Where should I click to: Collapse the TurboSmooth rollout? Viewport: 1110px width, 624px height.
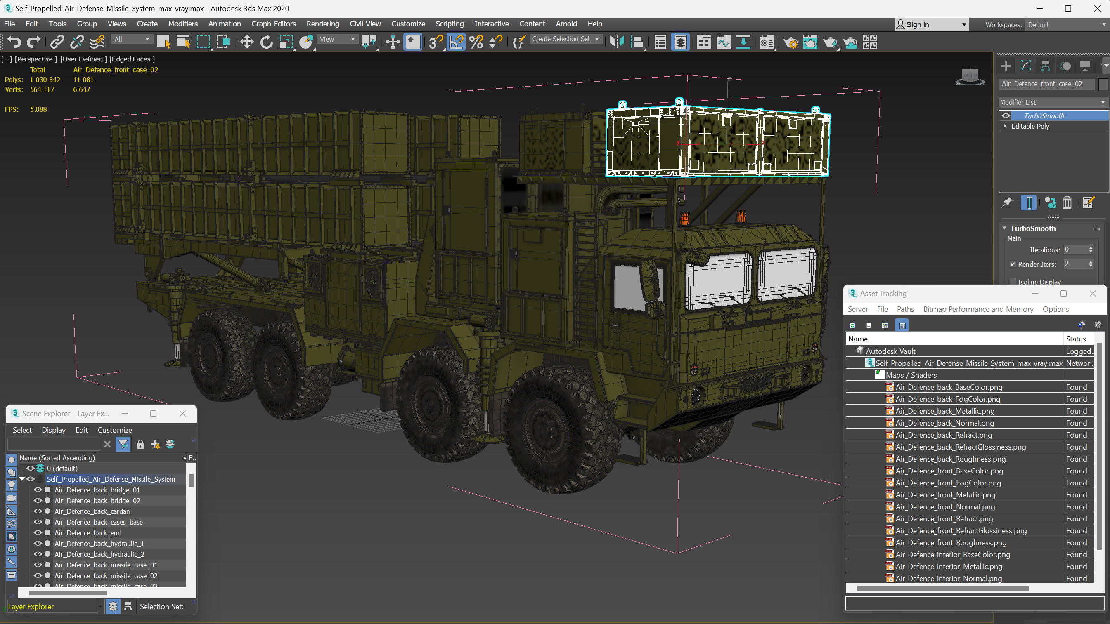(x=1004, y=228)
